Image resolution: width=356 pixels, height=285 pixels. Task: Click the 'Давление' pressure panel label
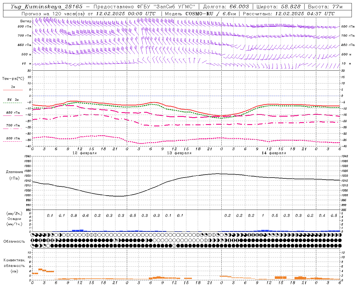point(14,172)
